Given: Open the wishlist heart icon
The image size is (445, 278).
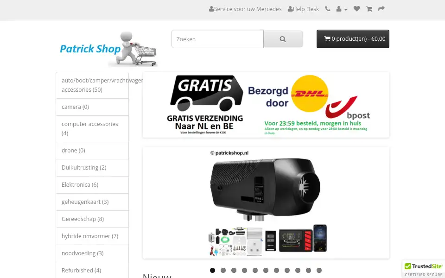Looking at the screenshot, I should 357,9.
